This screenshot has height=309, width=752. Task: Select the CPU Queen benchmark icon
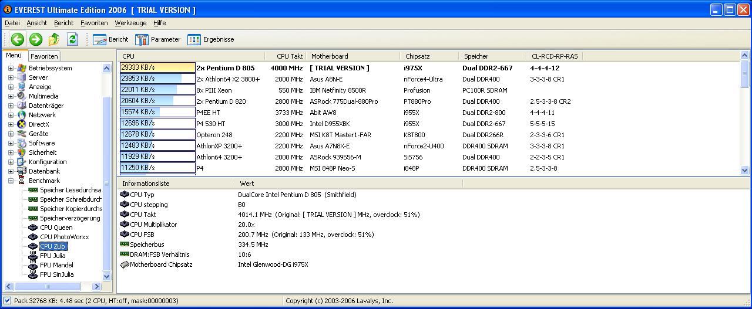(33, 227)
